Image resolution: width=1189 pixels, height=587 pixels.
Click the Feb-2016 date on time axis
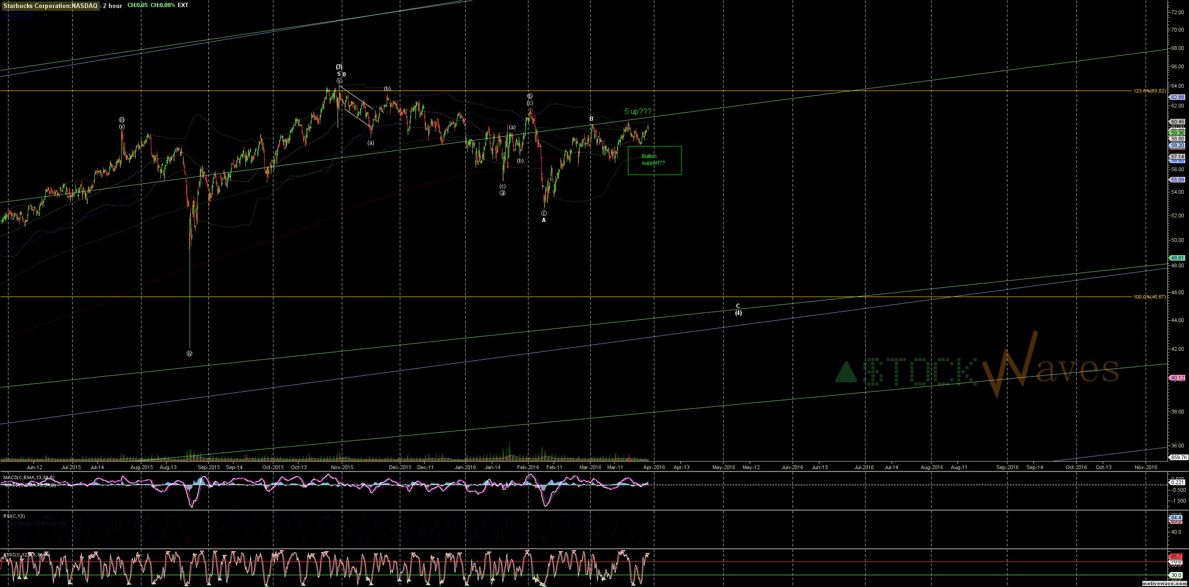coord(528,467)
